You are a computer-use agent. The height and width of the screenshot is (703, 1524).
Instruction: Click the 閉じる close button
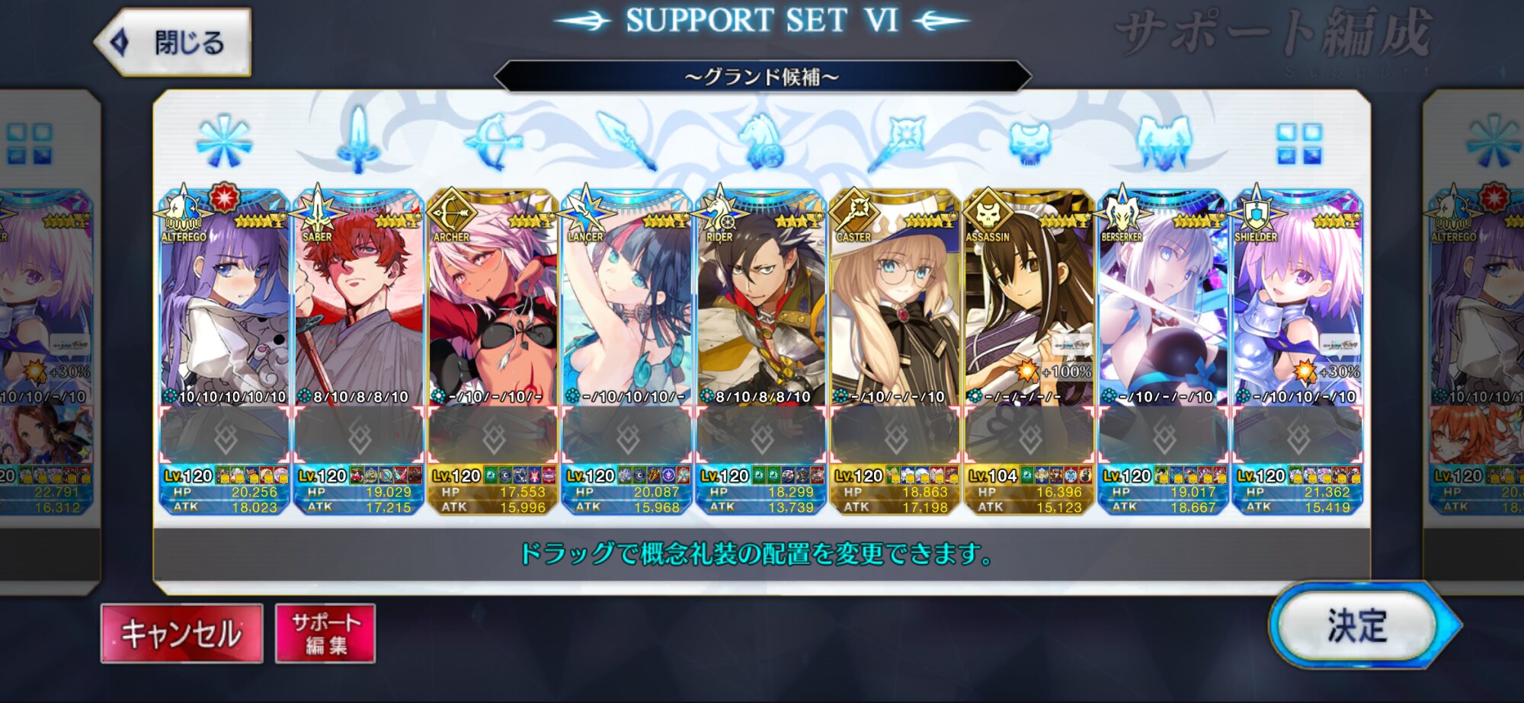pyautogui.click(x=174, y=42)
